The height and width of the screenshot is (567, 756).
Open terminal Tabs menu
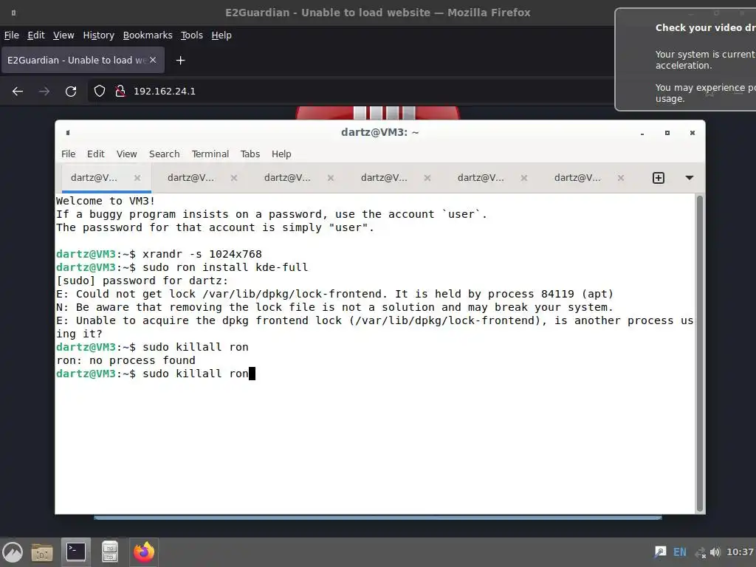click(x=250, y=154)
